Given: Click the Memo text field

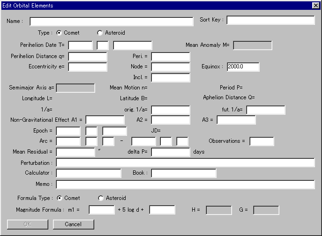Looking at the screenshot, I should 185,184.
